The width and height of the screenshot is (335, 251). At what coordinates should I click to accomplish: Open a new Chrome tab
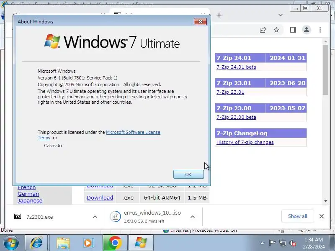pyautogui.click(x=219, y=15)
